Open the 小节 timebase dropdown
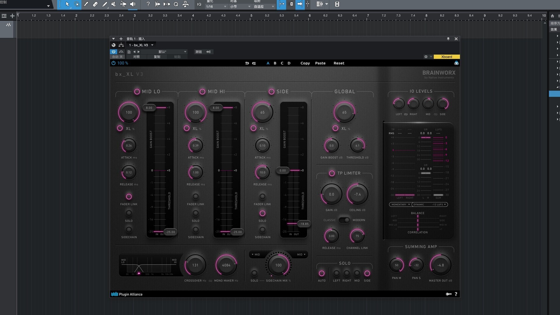Viewport: 560px width, 315px height. (240, 6)
